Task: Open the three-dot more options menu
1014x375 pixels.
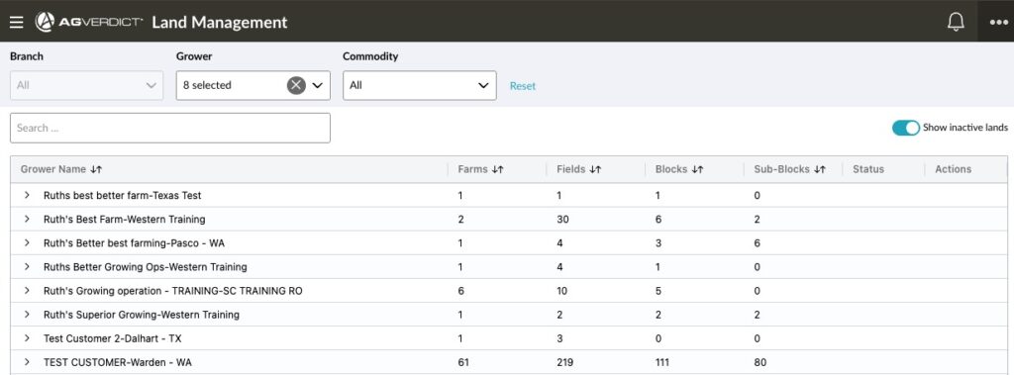Action: pos(998,22)
